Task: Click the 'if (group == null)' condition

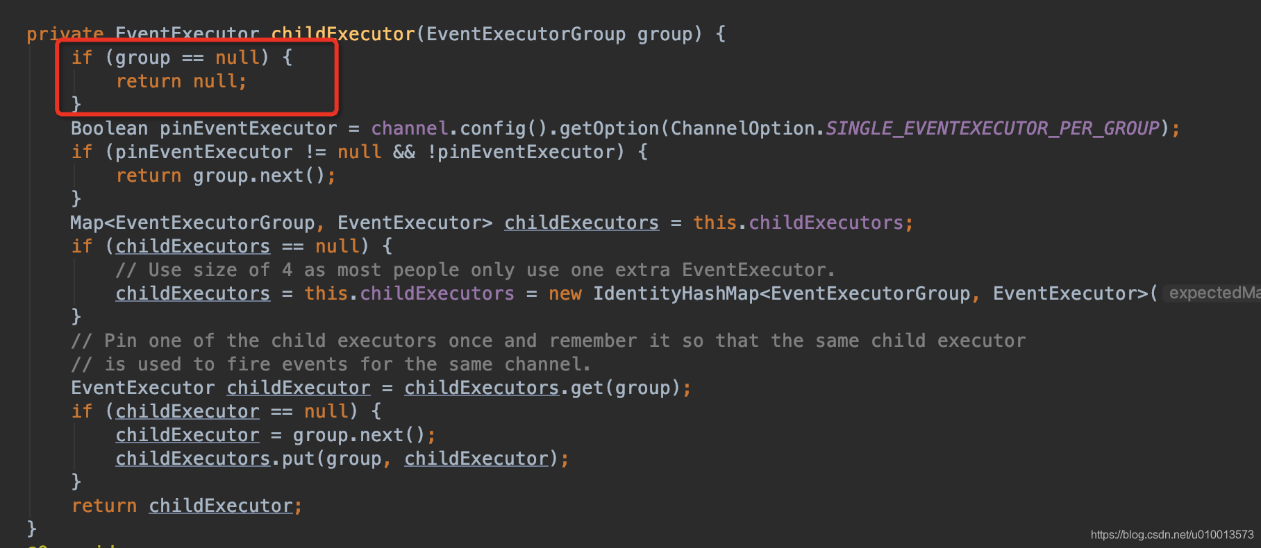Action: tap(181, 58)
